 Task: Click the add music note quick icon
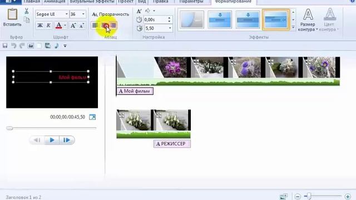[x=57, y=46]
